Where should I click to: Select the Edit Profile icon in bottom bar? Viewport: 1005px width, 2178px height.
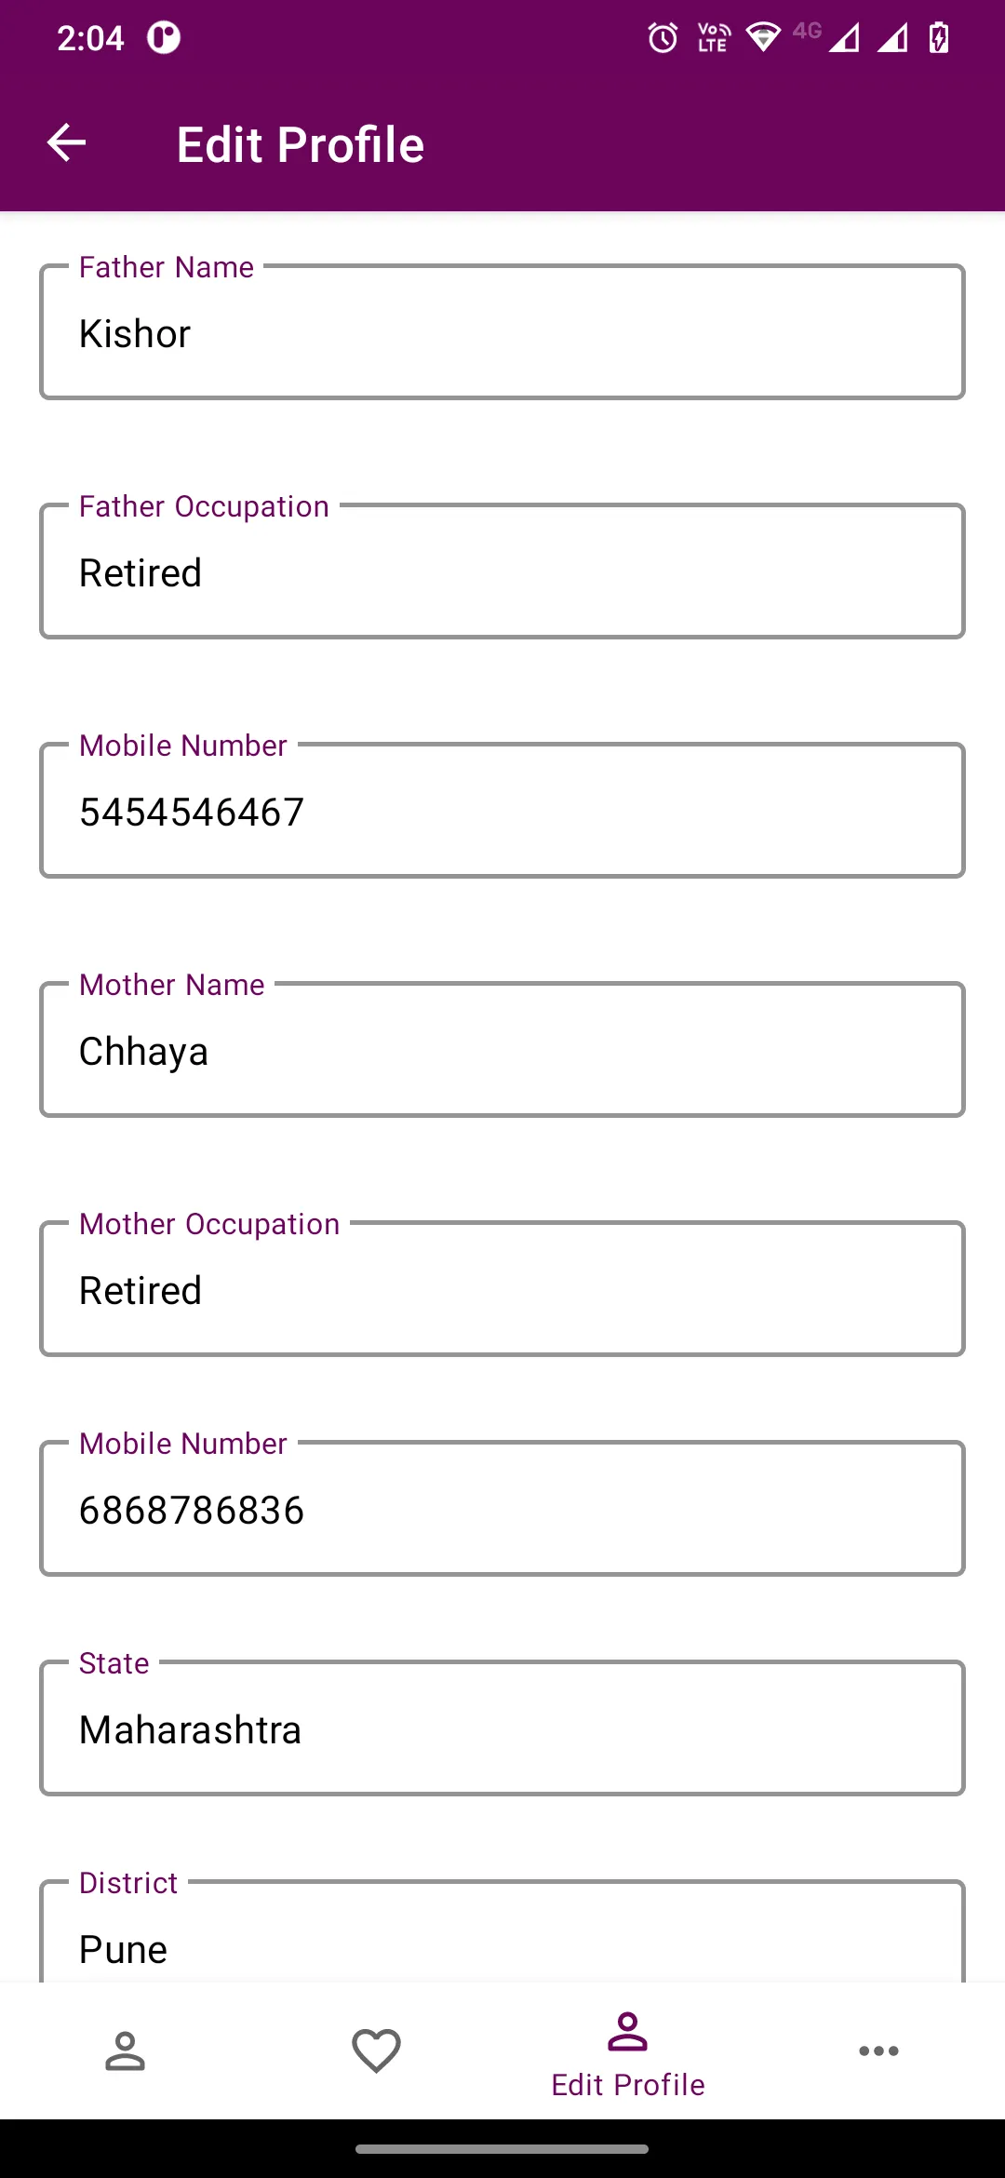click(627, 2032)
